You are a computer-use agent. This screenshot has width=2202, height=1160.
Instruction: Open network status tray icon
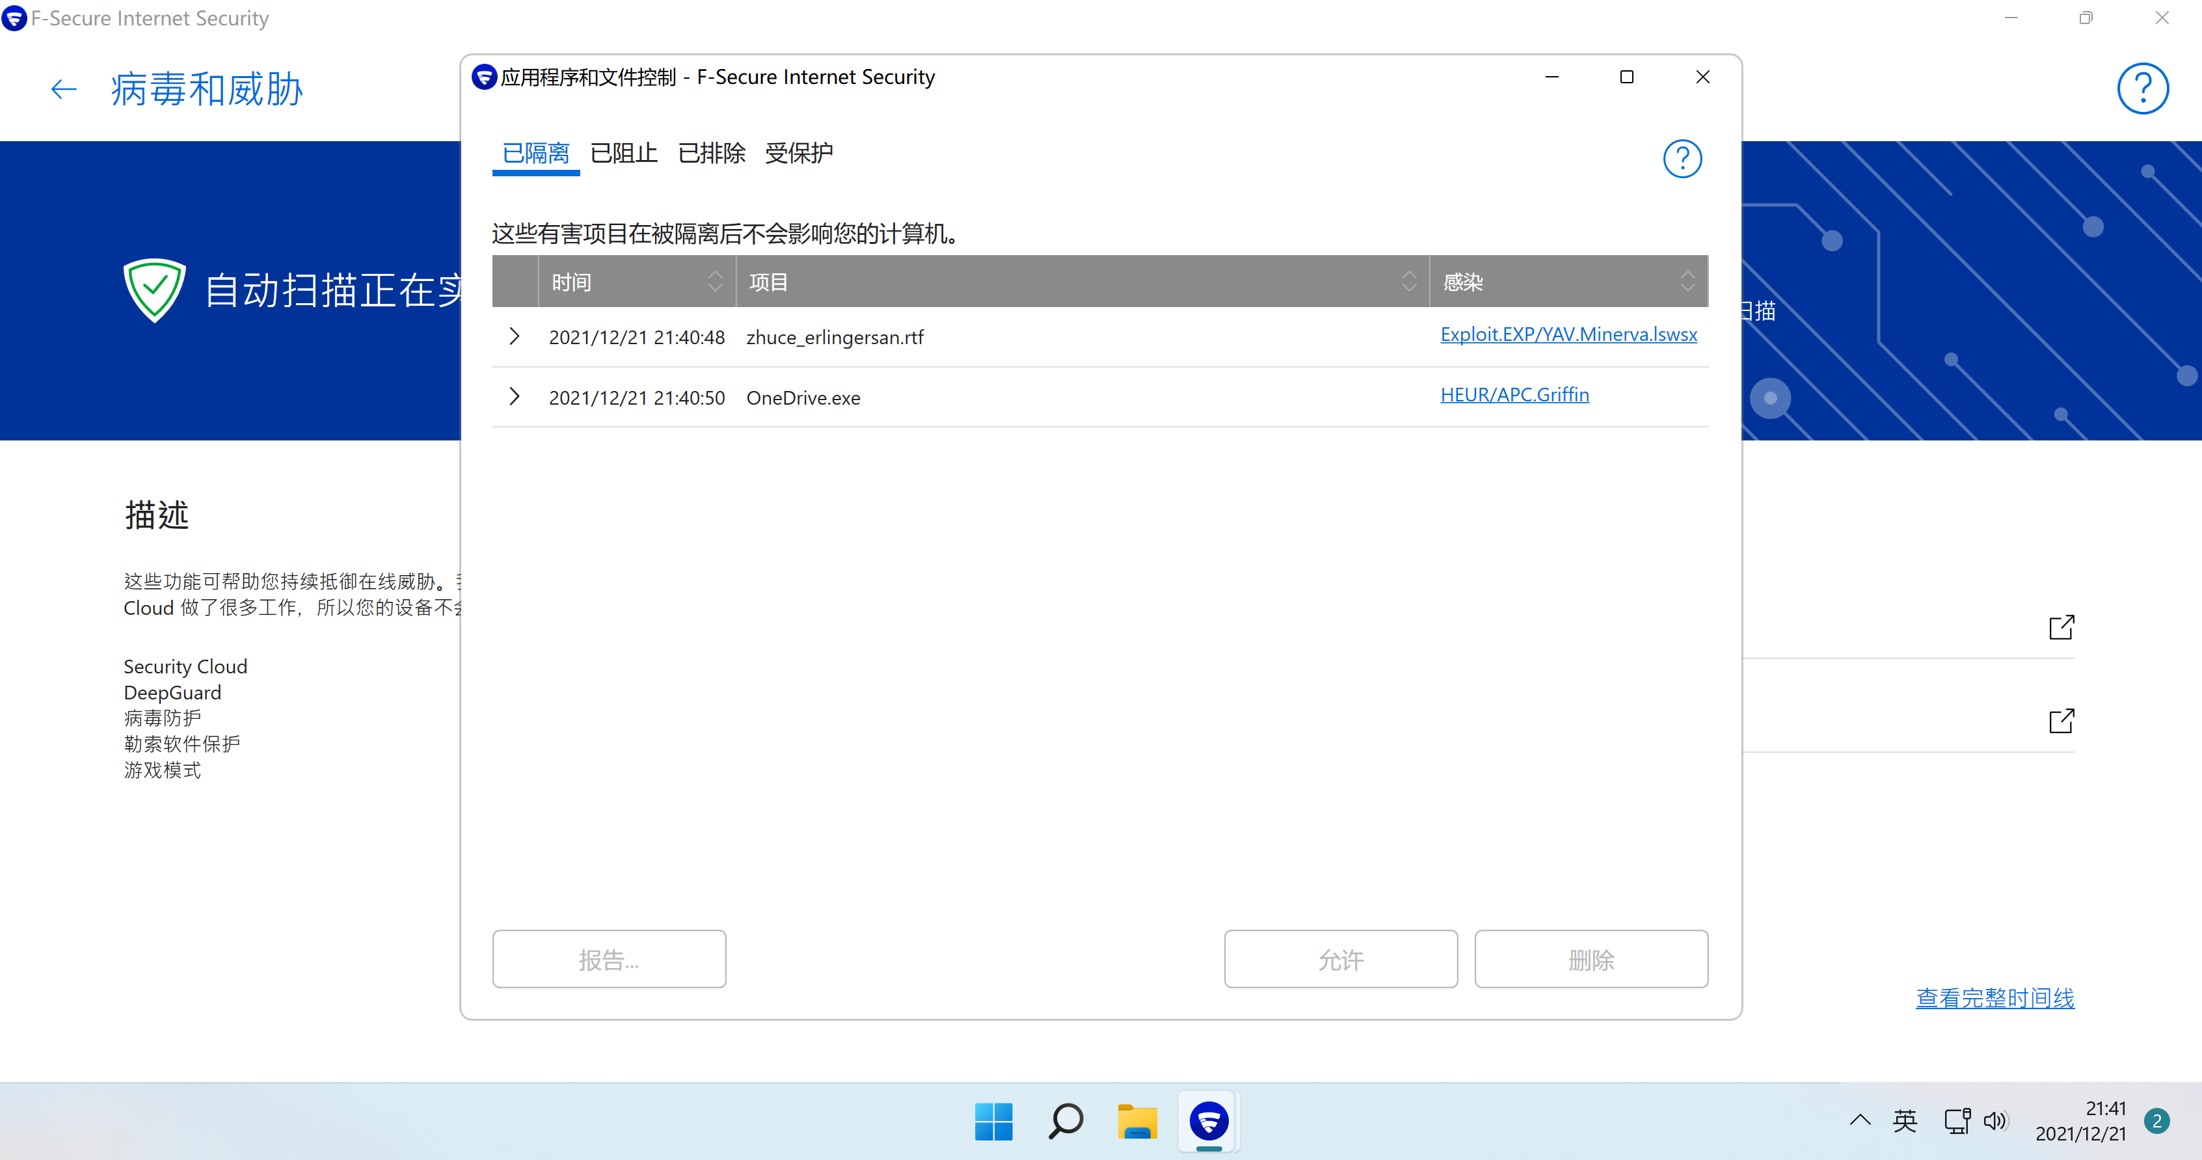pyautogui.click(x=1957, y=1120)
